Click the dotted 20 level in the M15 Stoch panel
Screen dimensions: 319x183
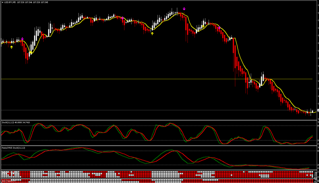pos(93,165)
